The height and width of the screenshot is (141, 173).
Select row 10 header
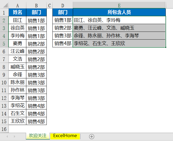(4, 82)
